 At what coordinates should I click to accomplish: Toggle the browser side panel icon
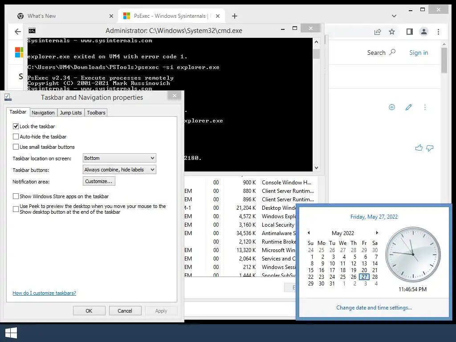point(410,32)
